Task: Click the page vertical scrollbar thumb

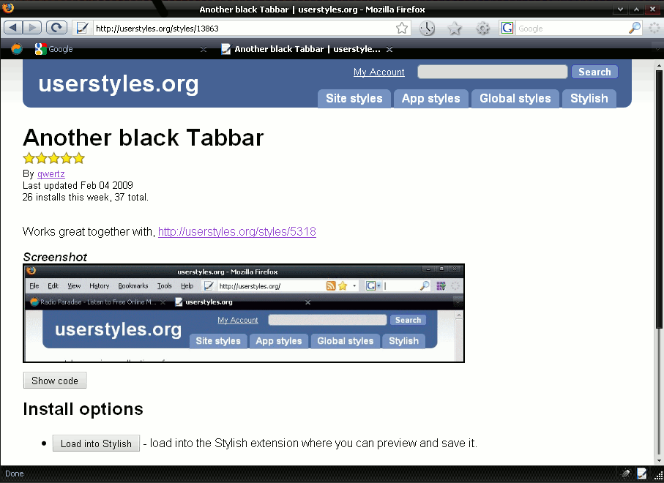Action: [659, 199]
